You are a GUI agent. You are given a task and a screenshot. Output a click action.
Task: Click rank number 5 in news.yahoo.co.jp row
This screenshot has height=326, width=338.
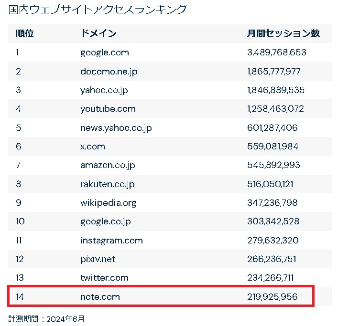[19, 127]
